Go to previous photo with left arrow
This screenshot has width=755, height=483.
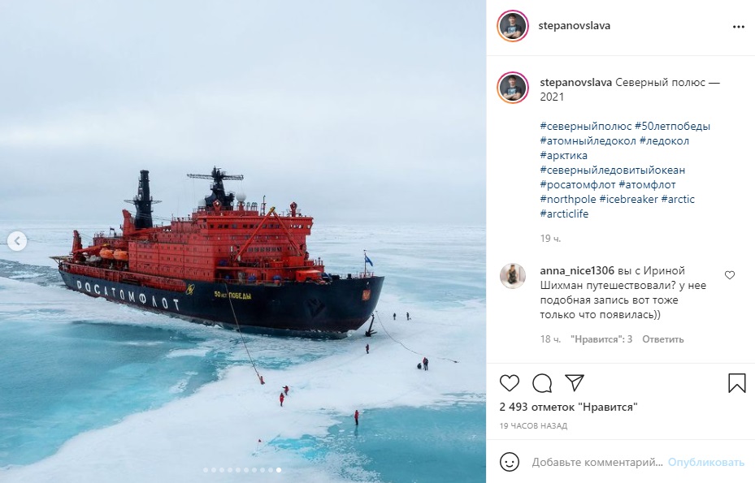17,241
